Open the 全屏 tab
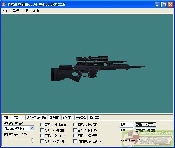The height and width of the screenshot is (148, 175). coord(94,118)
